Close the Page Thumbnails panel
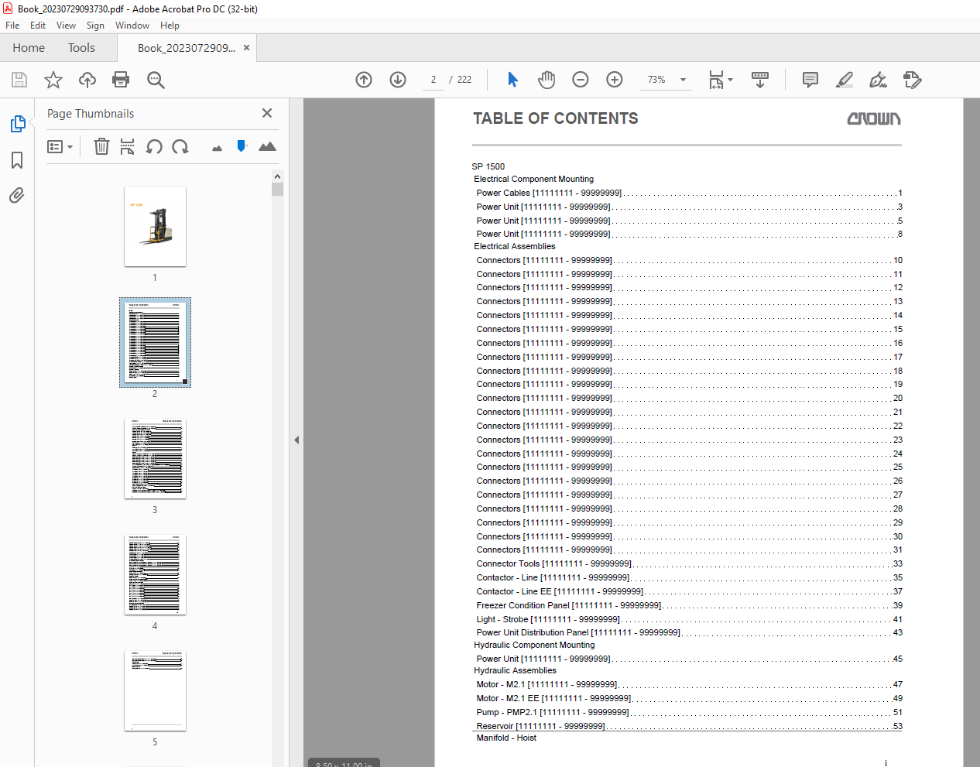Viewport: 980px width, 767px height. (267, 113)
